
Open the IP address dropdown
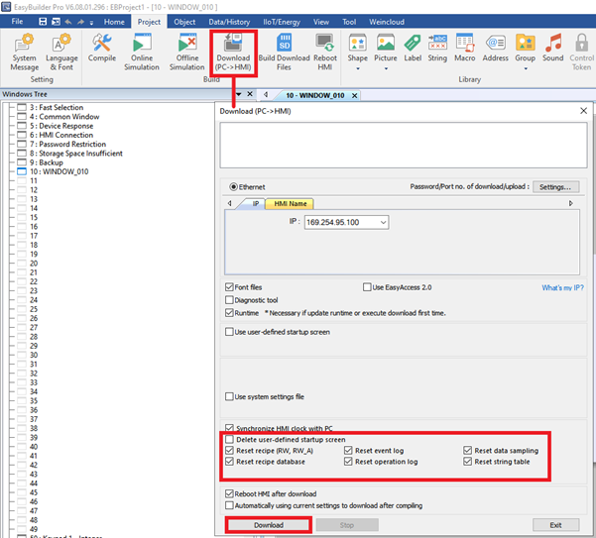tap(383, 222)
